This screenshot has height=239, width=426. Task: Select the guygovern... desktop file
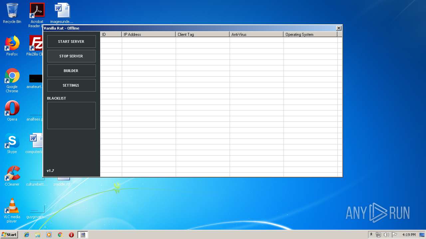pos(37,212)
